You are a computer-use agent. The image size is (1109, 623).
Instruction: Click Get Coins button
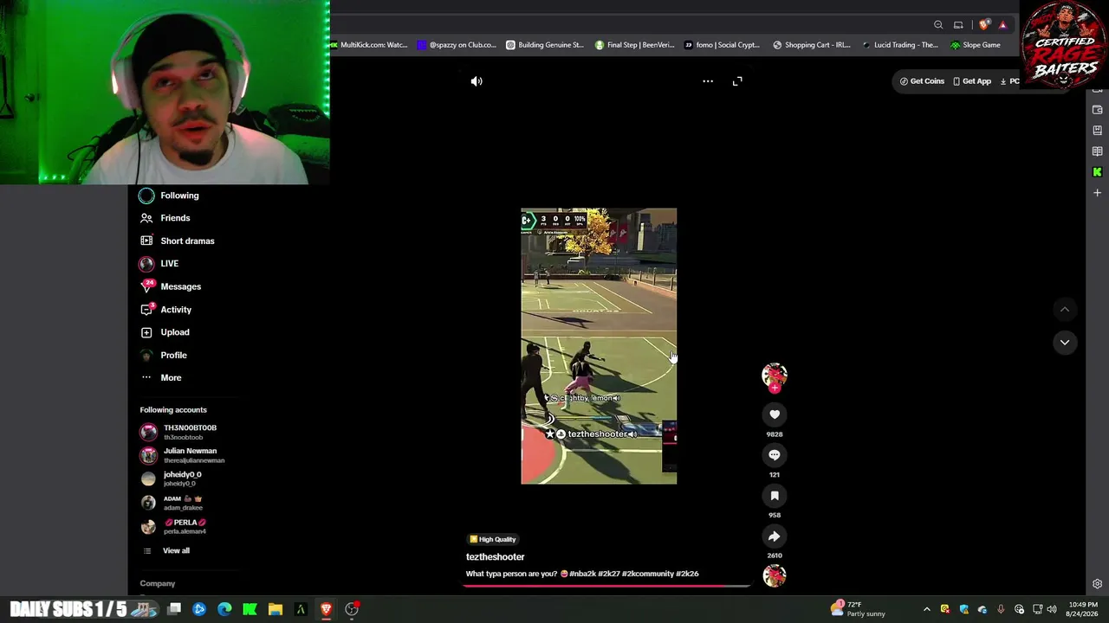pyautogui.click(x=922, y=81)
